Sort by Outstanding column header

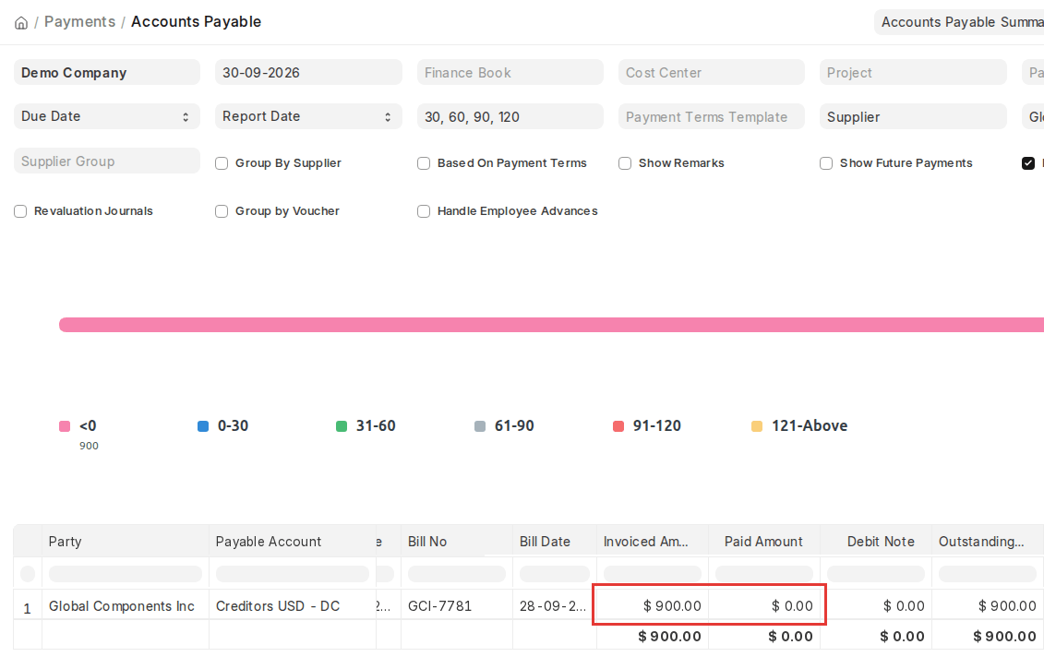(x=988, y=541)
